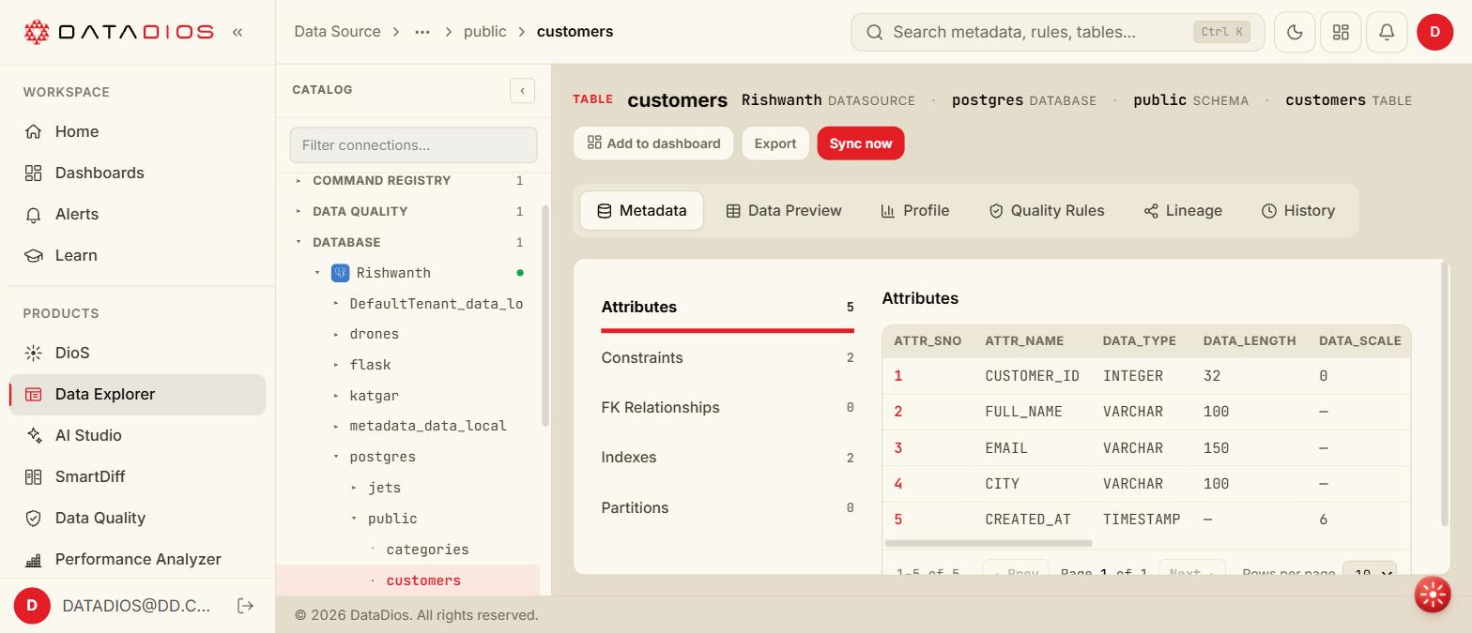Viewport: 1472px width, 633px height.
Task: Collapse the public schema node
Action: tap(355, 519)
